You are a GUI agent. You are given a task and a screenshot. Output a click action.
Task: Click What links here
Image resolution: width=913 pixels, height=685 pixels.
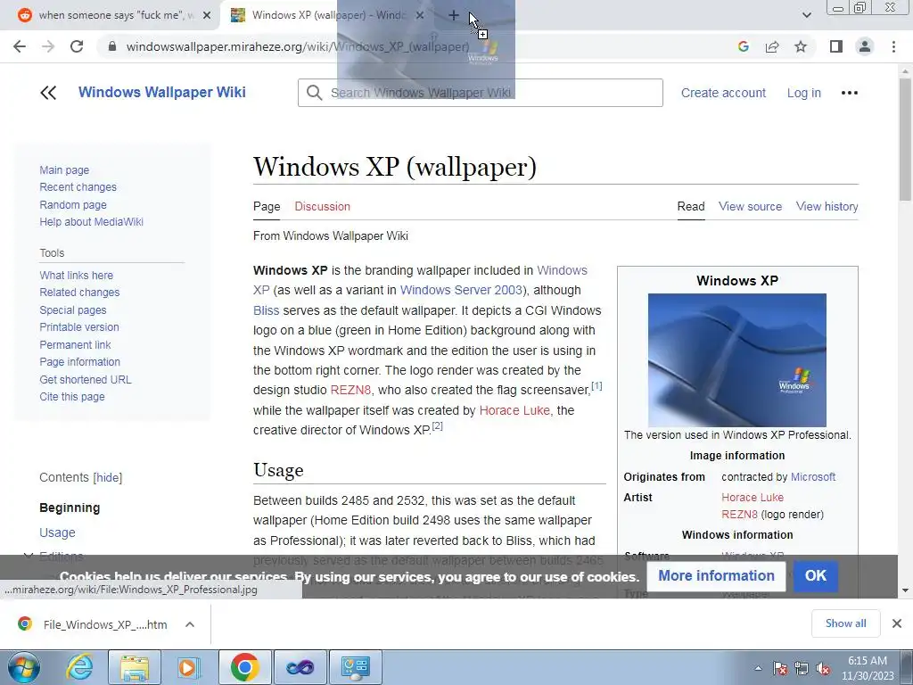click(x=77, y=276)
